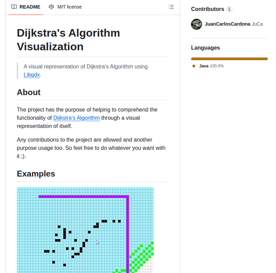Image resolution: width=276 pixels, height=273 pixels.
Task: Click JuanCarlosCardona's profile avatar
Action: click(x=196, y=24)
